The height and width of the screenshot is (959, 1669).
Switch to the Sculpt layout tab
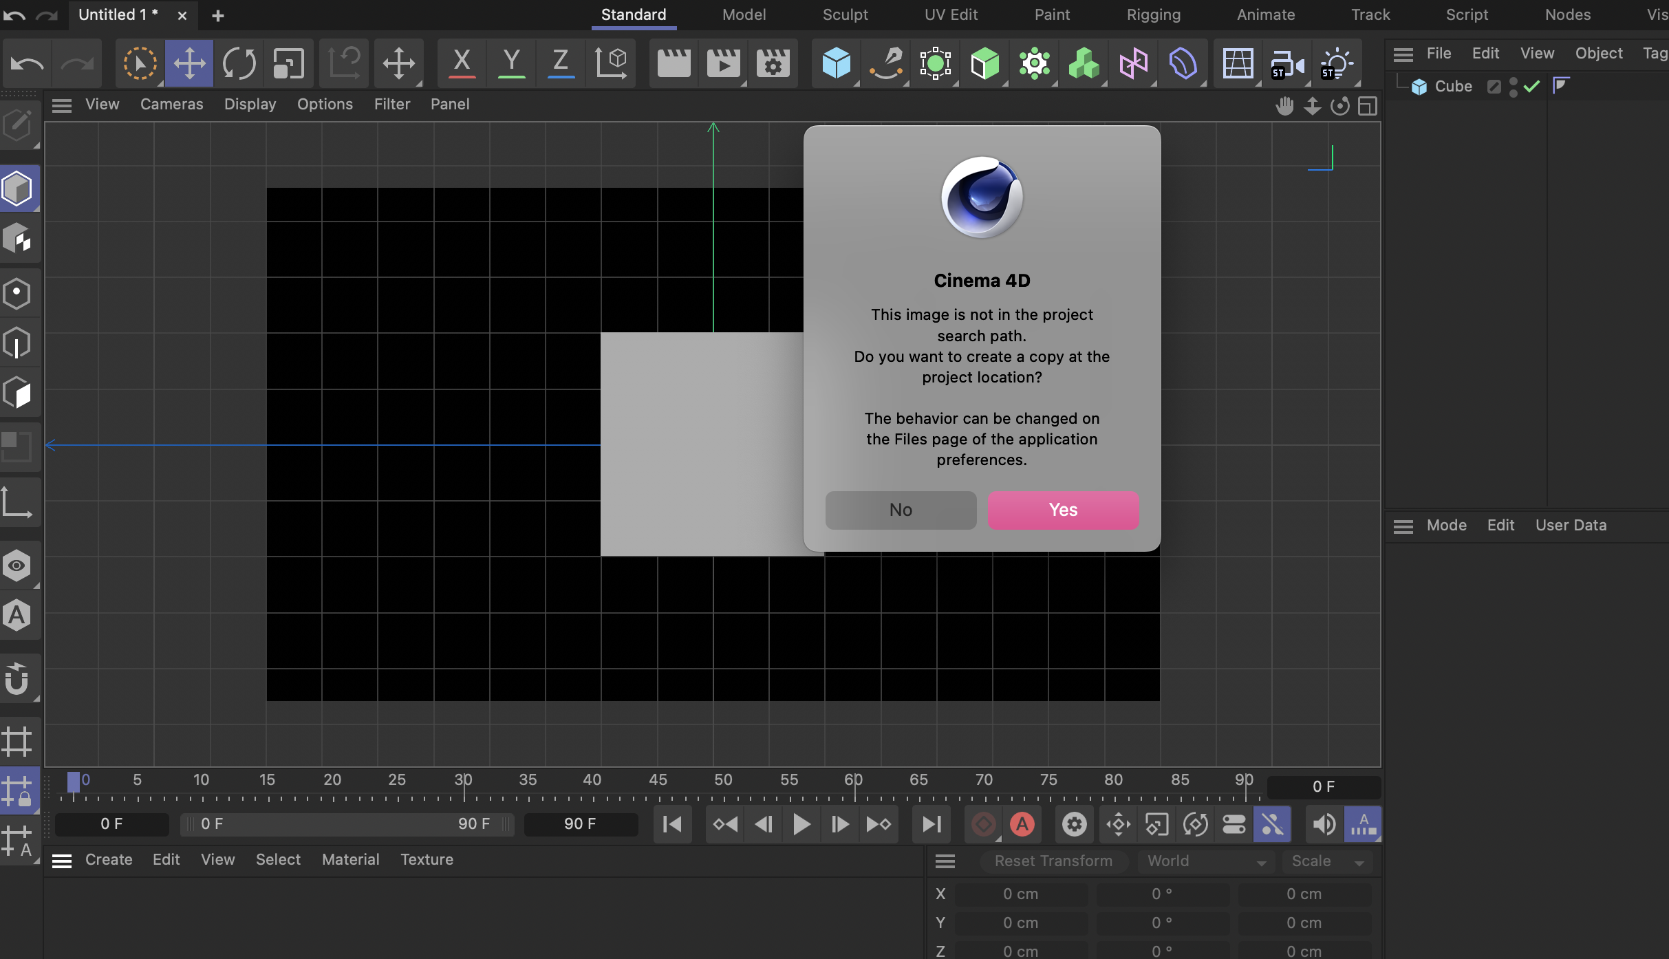pos(846,14)
